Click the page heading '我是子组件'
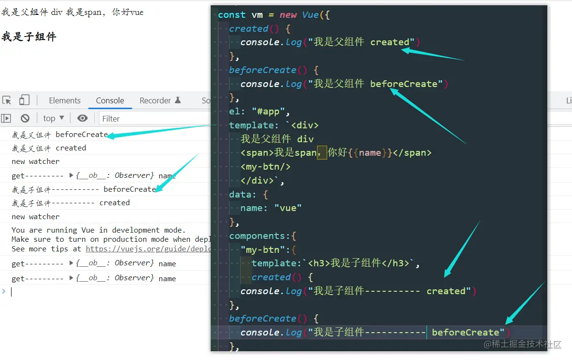572x360 pixels. [29, 37]
